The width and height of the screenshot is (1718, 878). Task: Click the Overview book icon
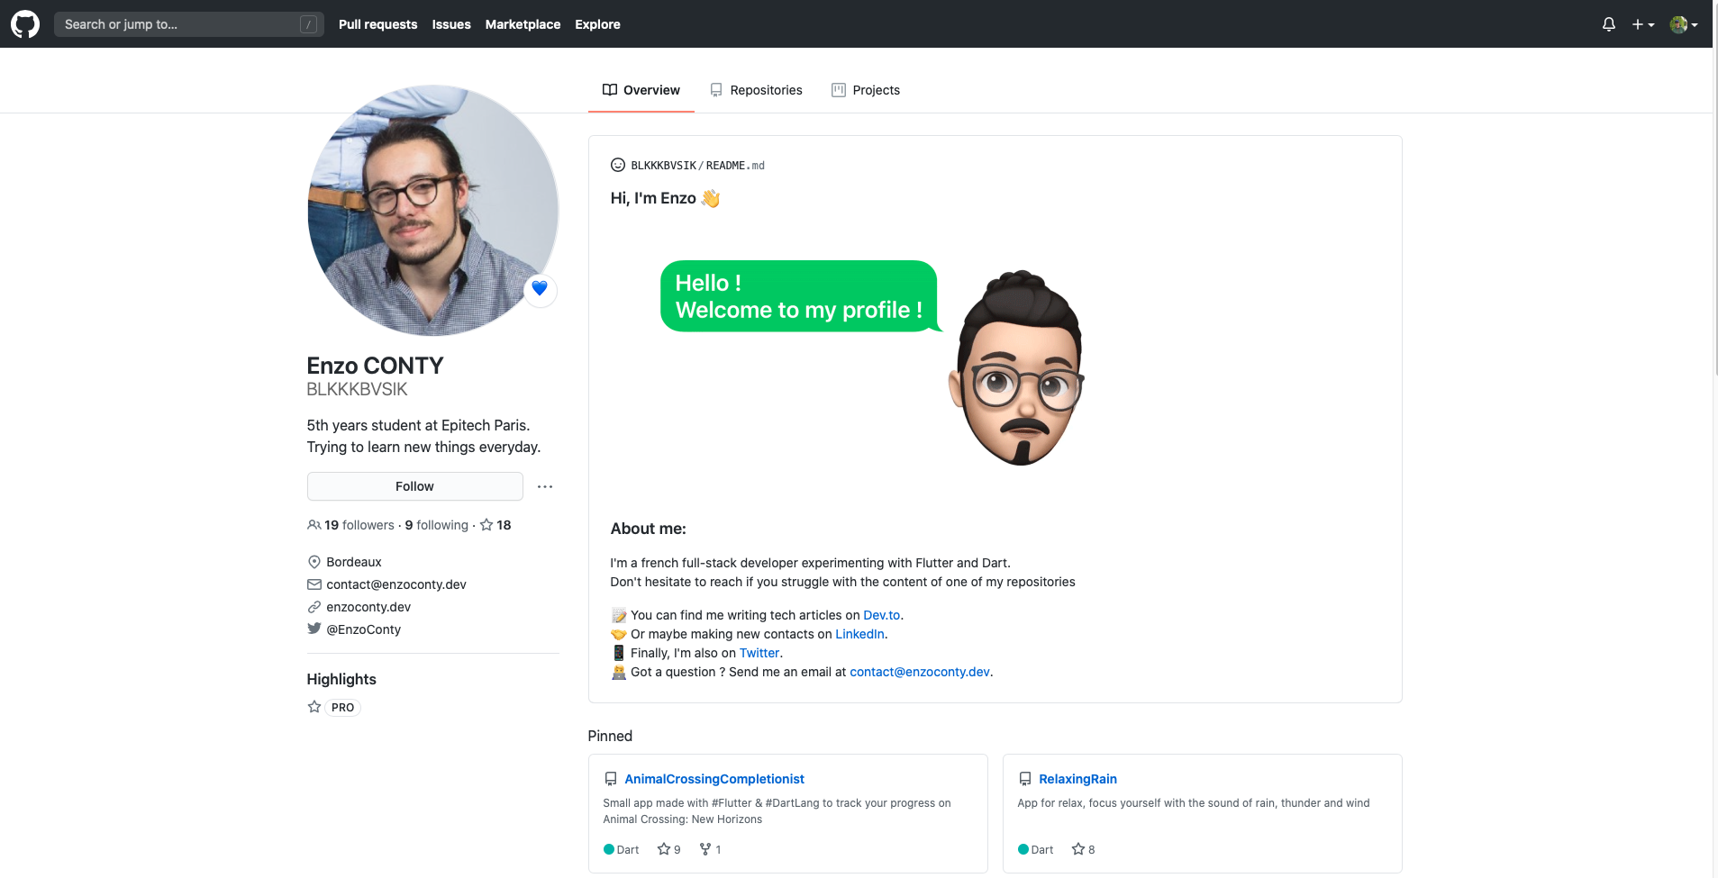(x=610, y=90)
